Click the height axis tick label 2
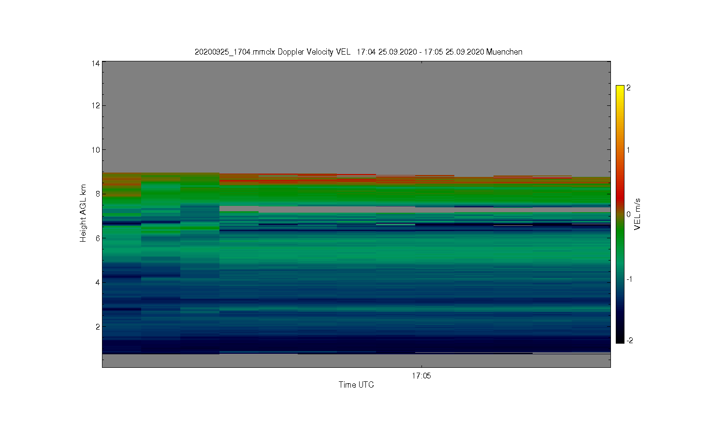Screen dimensions: 725x435 [x=98, y=327]
